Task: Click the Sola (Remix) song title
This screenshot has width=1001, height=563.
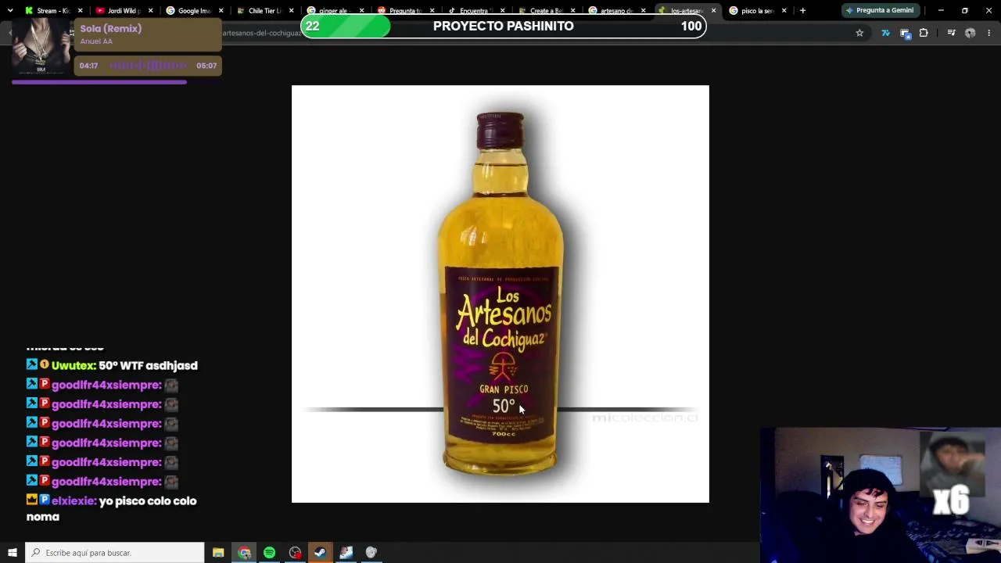Action: (x=110, y=28)
